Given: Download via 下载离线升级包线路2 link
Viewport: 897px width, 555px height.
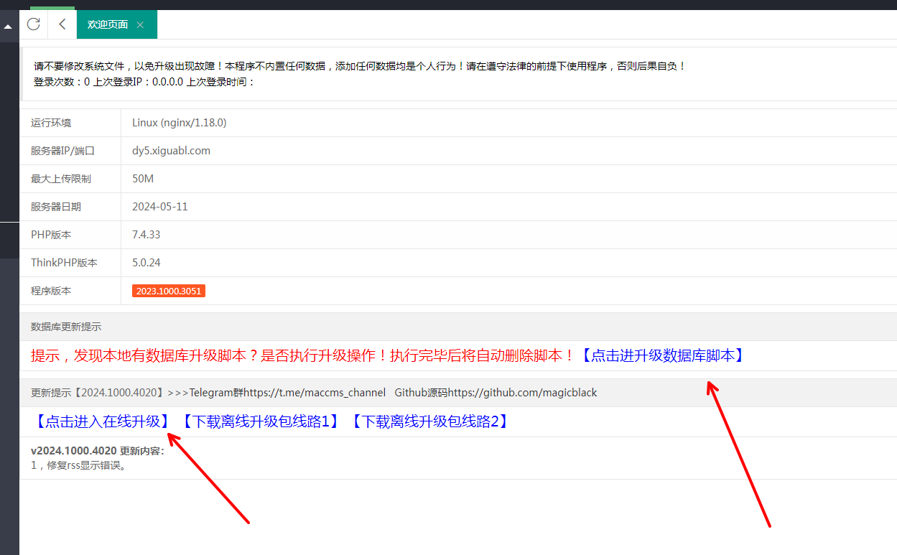Looking at the screenshot, I should 429,421.
